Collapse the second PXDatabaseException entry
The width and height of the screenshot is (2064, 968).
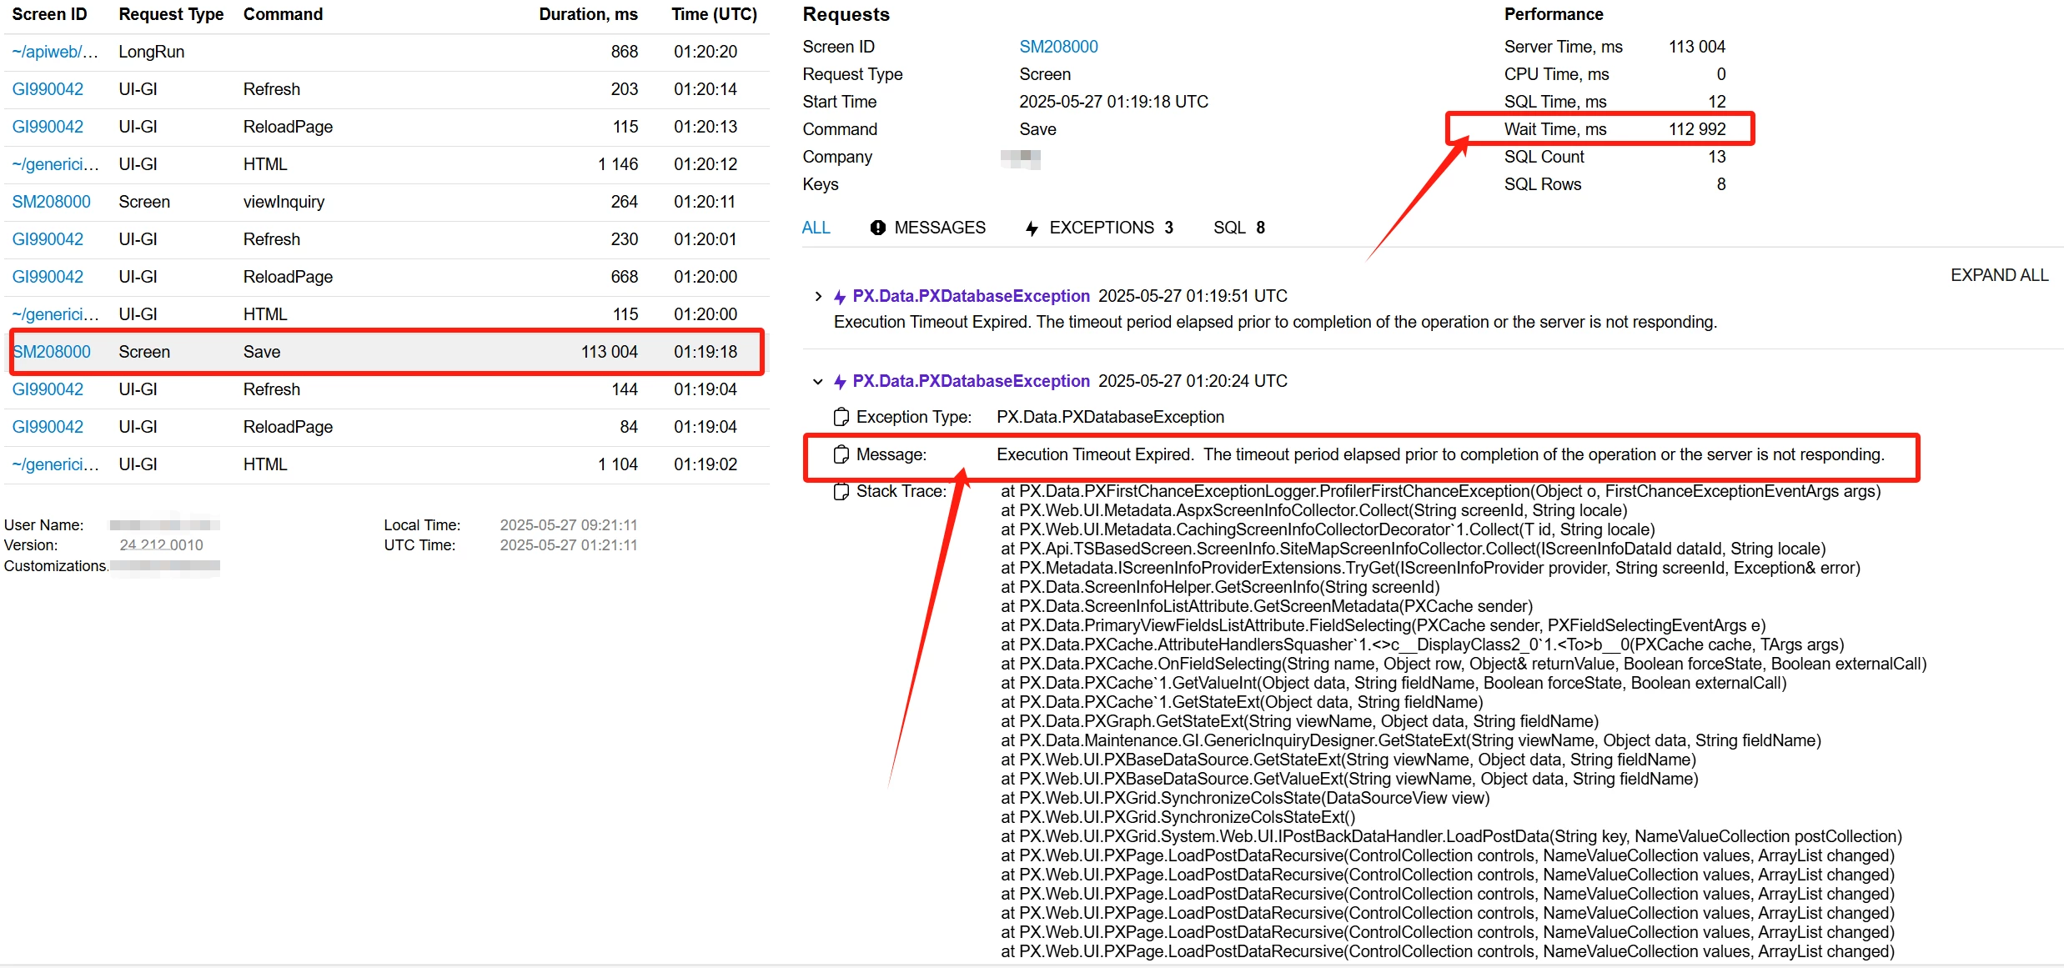pyautogui.click(x=818, y=381)
